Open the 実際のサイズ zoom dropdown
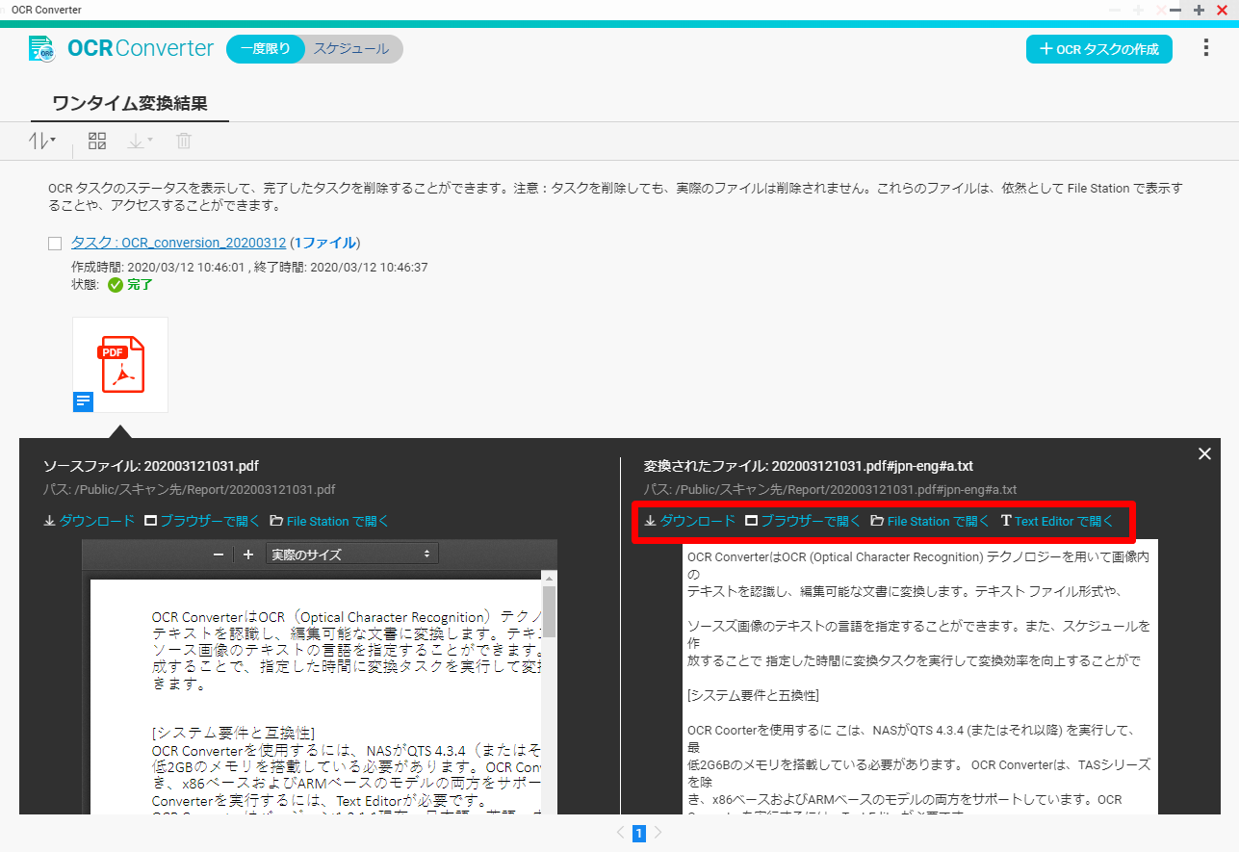Image resolution: width=1239 pixels, height=852 pixels. [x=351, y=554]
